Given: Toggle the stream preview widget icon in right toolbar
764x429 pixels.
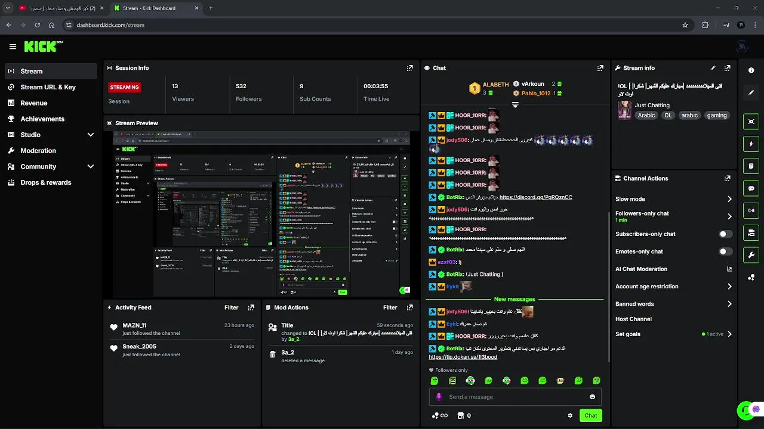Looking at the screenshot, I should (x=751, y=122).
